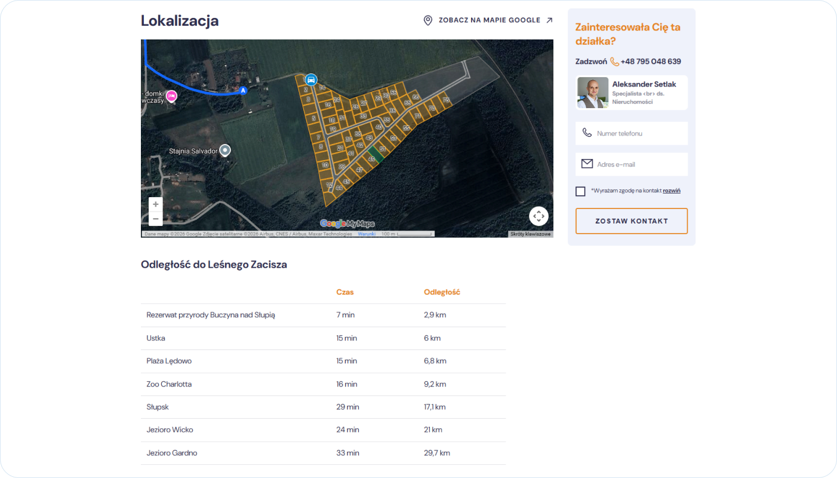Click the blue route point A marker

pos(243,91)
